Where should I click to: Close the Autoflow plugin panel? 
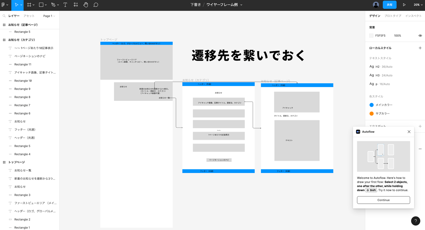pyautogui.click(x=409, y=132)
